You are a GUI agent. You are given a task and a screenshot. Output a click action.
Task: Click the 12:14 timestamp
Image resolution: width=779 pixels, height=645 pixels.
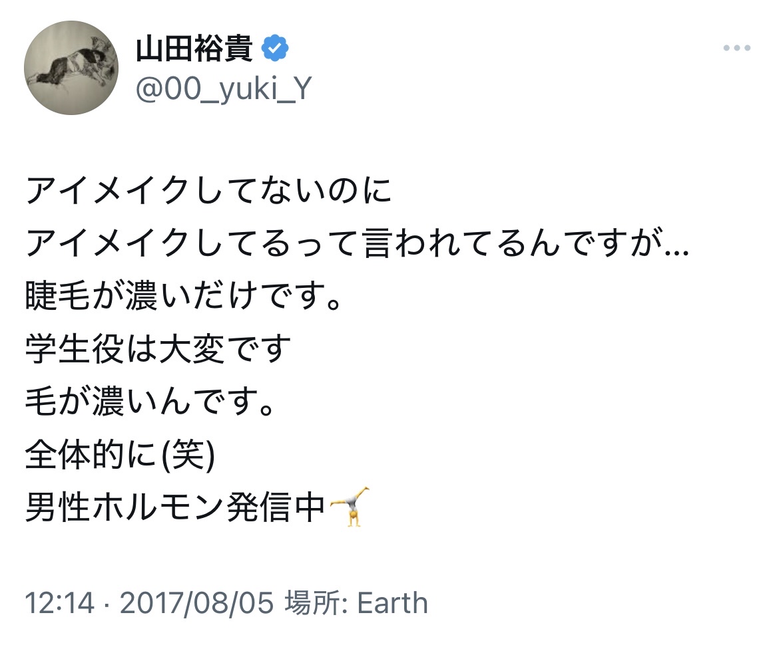(59, 603)
